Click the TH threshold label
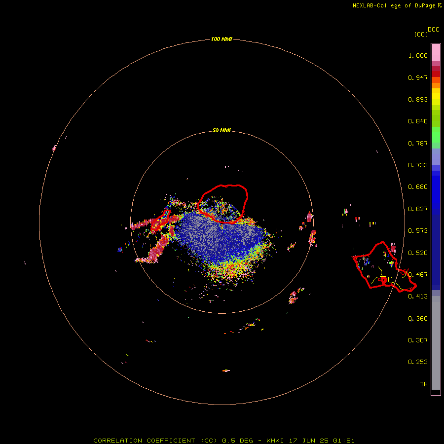The image size is (444, 444). click(x=424, y=384)
